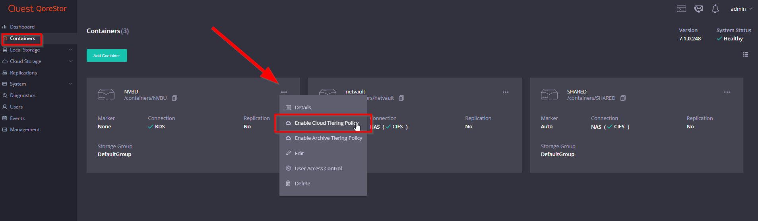Choose Enable Cloud Tiering Policy
The height and width of the screenshot is (221, 758).
click(323, 123)
